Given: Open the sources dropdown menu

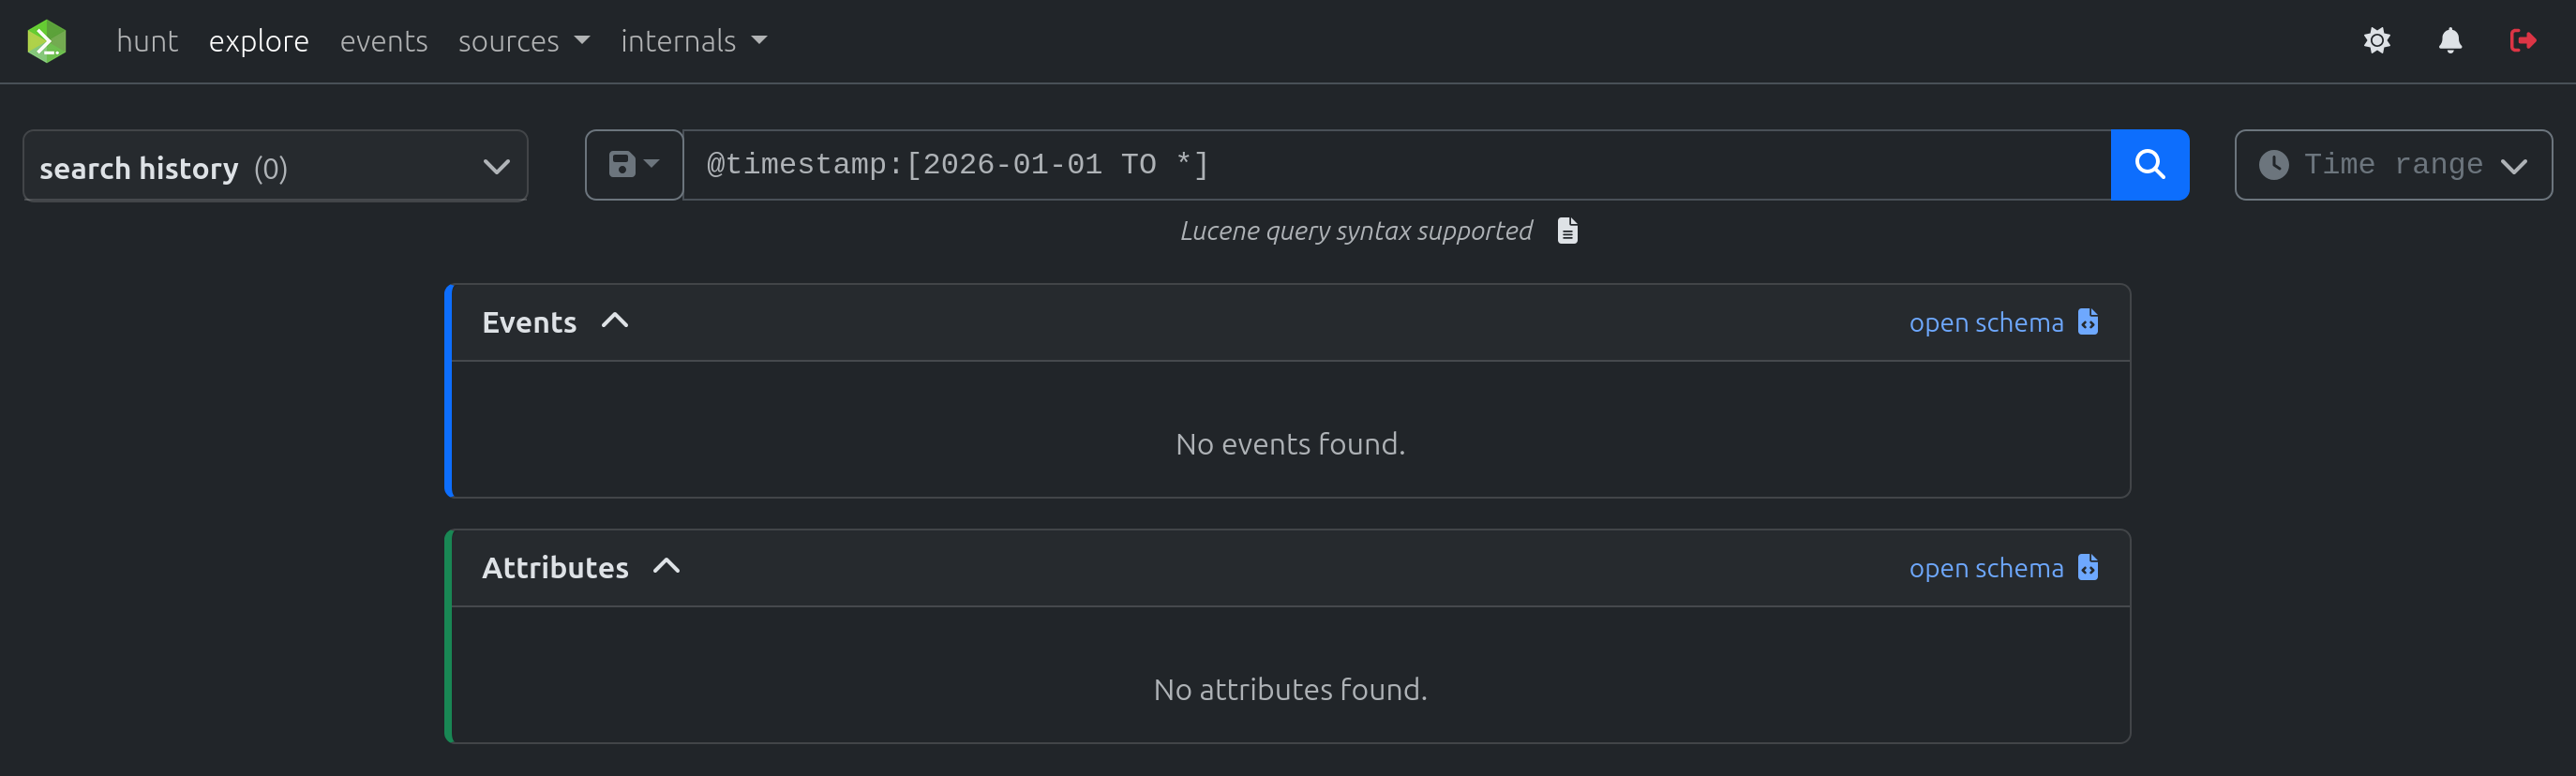Looking at the screenshot, I should (523, 41).
